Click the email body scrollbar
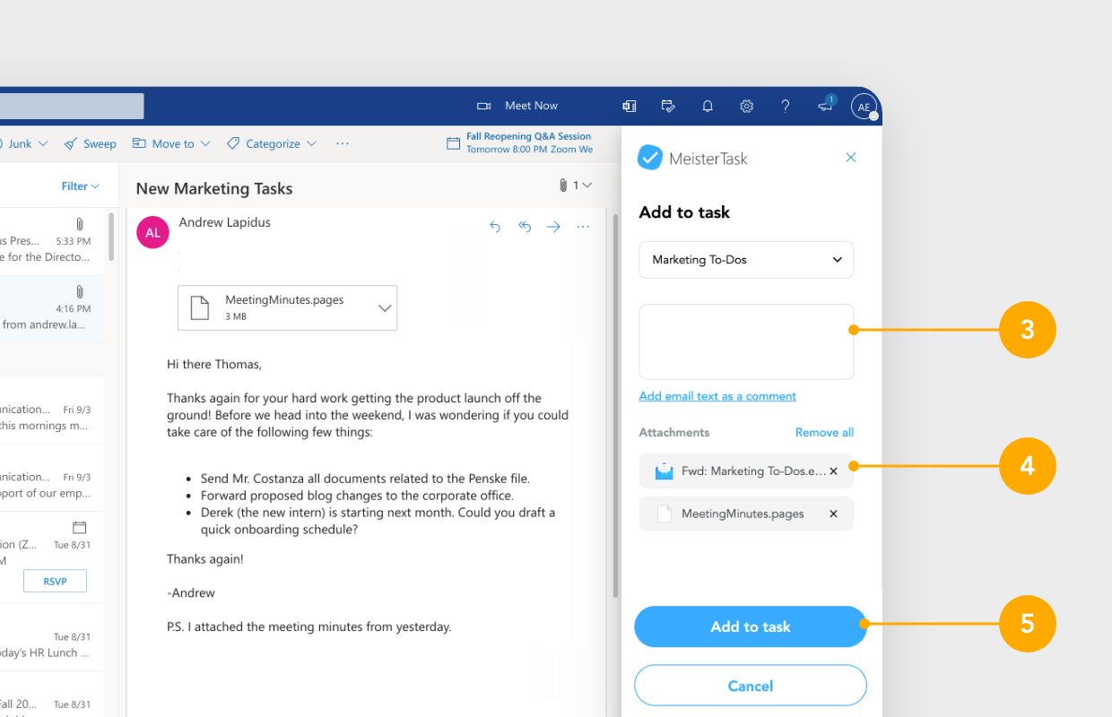 [615, 406]
